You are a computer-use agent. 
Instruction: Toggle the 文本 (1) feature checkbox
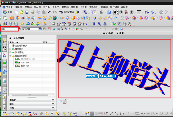16,62
